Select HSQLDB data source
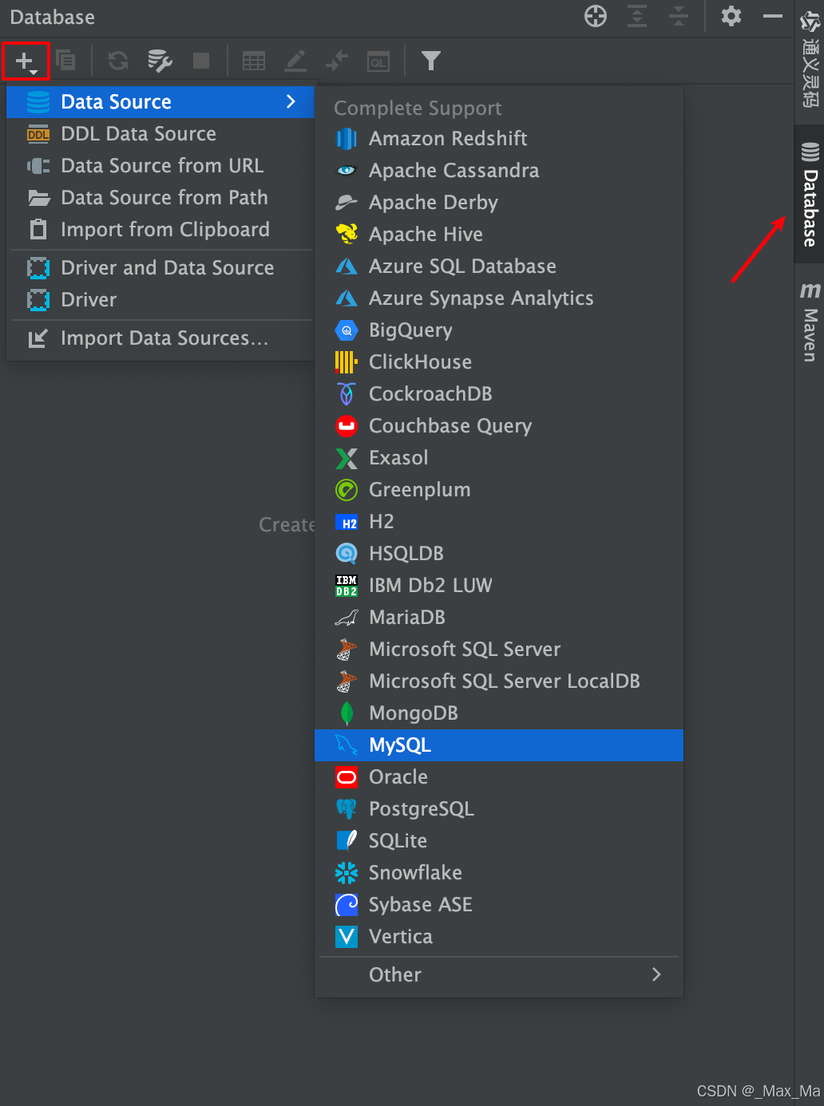 (499, 554)
